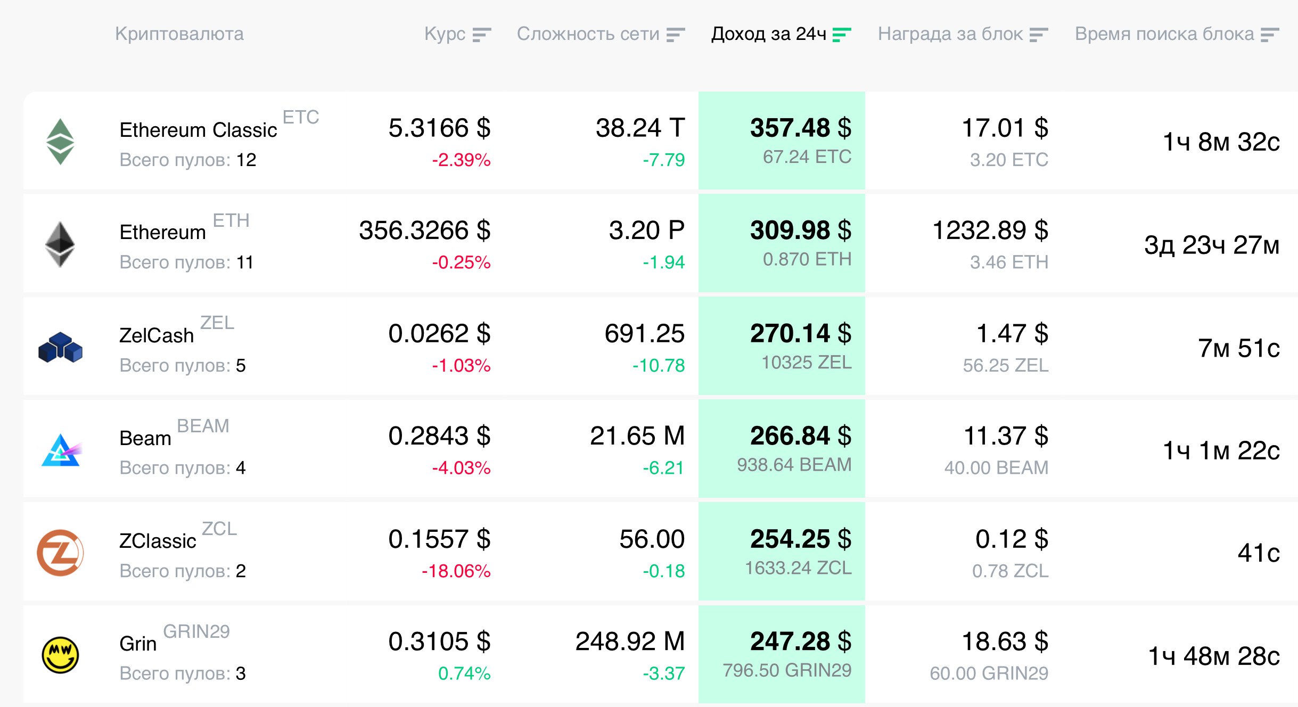Image resolution: width=1298 pixels, height=707 pixels.
Task: Sort by Сложность сети column header
Action: (x=601, y=34)
